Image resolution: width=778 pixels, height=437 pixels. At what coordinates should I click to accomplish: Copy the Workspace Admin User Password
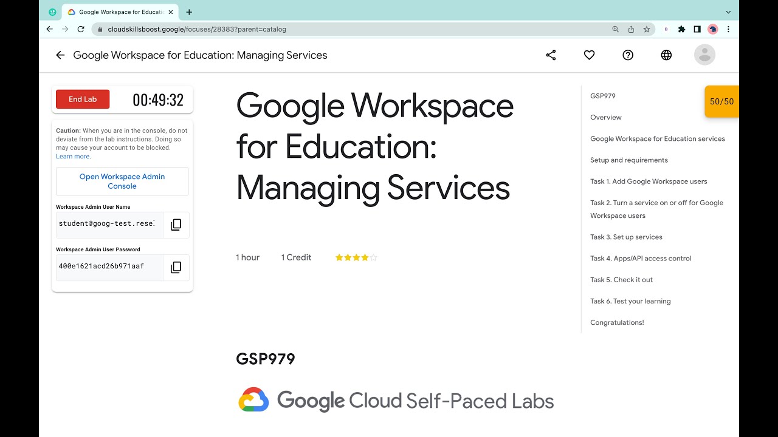tap(176, 267)
